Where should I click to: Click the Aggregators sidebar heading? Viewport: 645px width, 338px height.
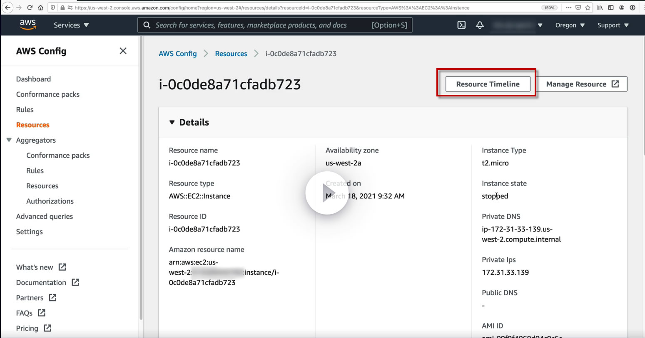pyautogui.click(x=36, y=140)
